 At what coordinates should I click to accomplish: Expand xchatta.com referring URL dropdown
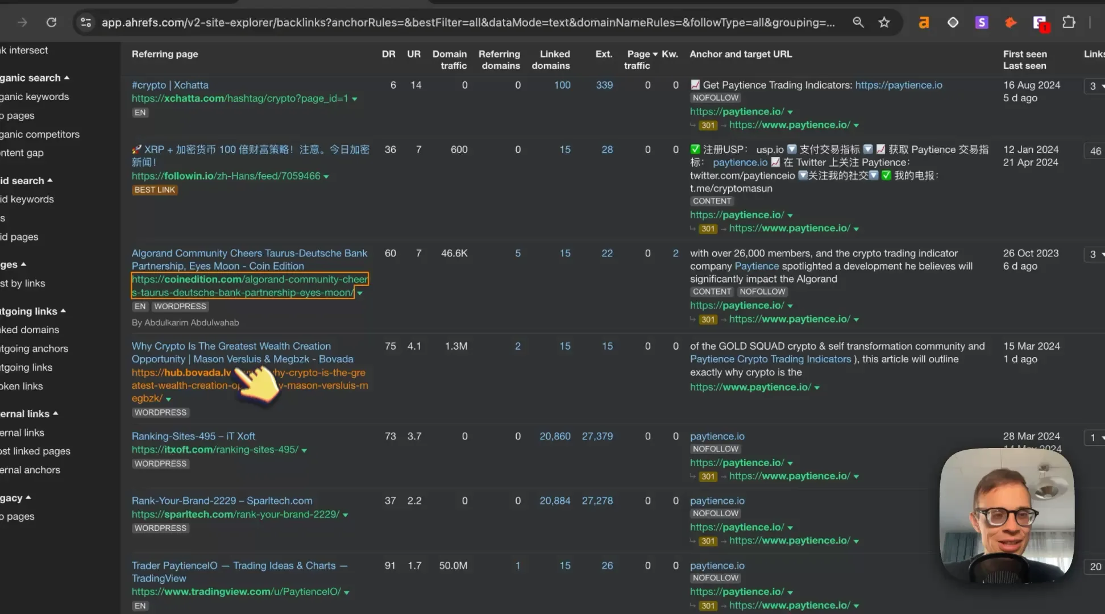point(355,99)
